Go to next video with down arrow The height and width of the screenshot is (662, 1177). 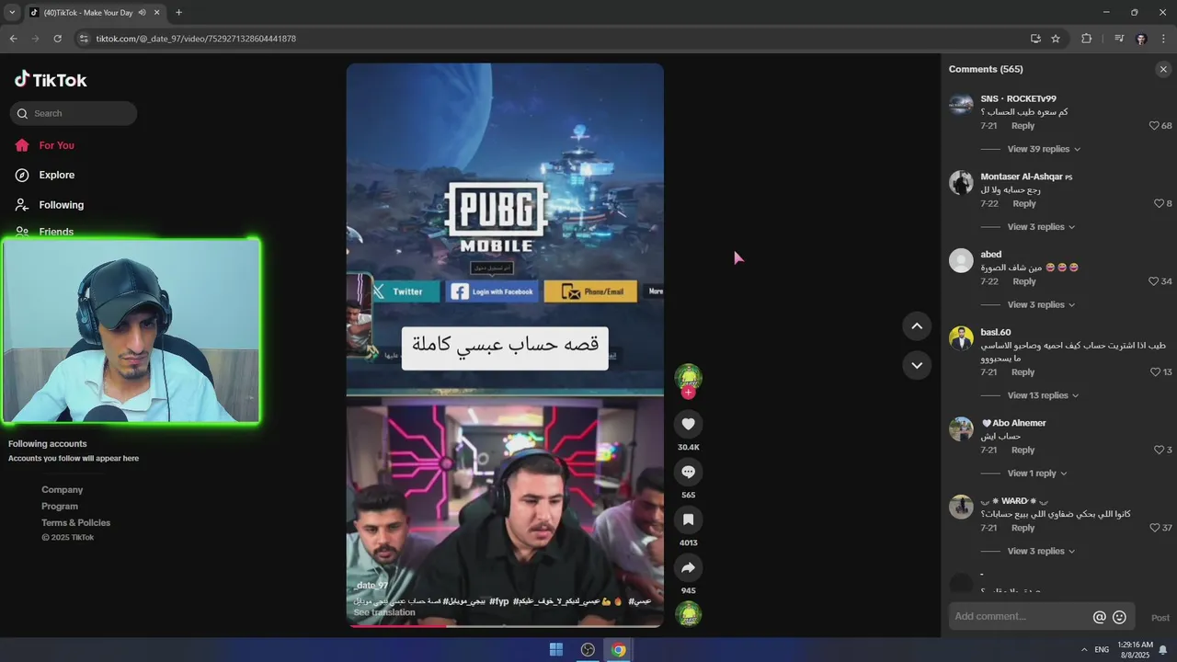pyautogui.click(x=917, y=365)
